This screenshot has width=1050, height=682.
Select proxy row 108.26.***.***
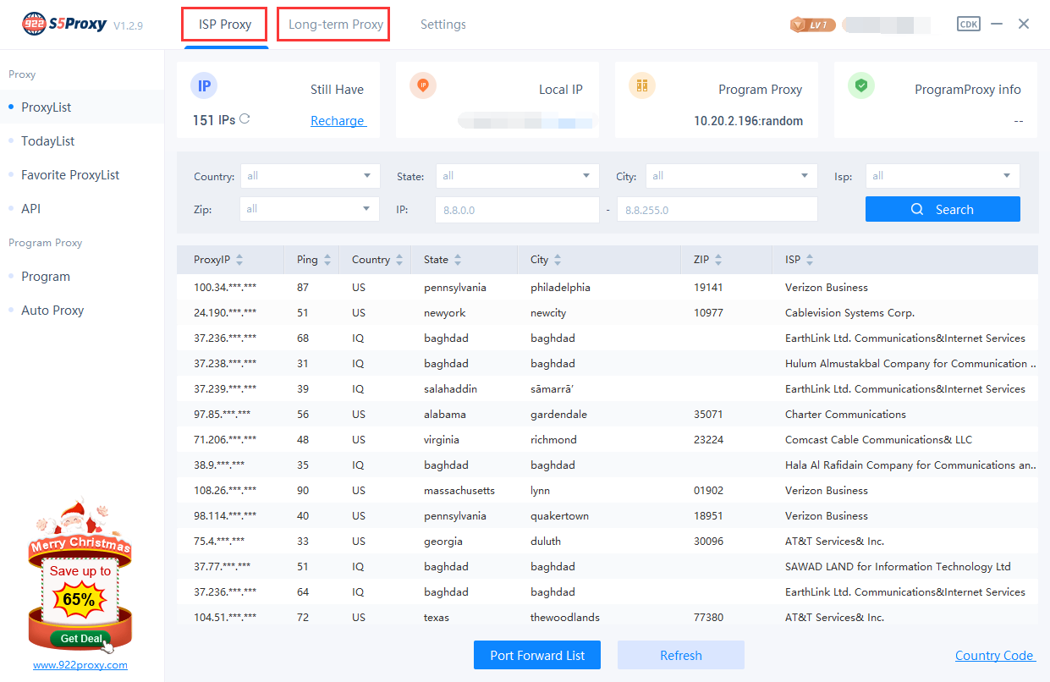(x=607, y=491)
